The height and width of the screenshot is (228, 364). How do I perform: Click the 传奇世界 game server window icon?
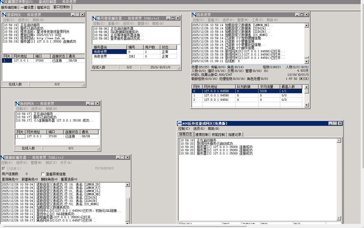click(194, 15)
